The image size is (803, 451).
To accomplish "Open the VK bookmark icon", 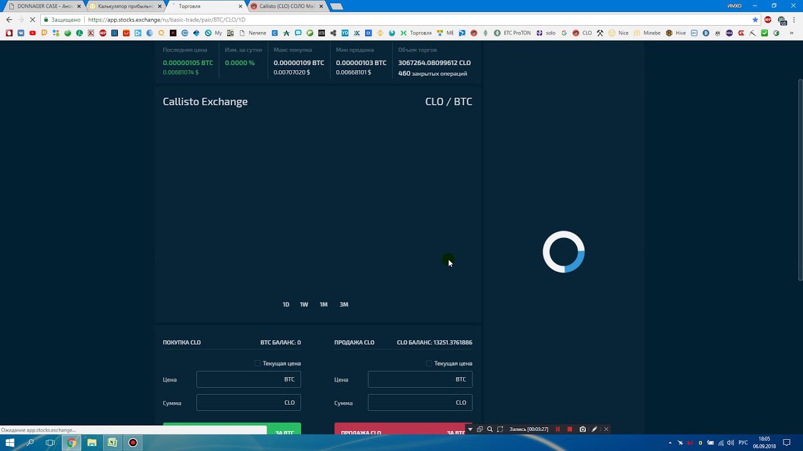I will 21,33.
